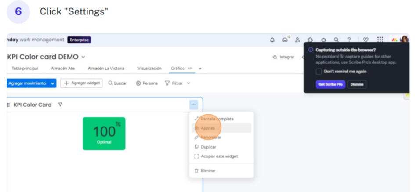Click the Get Scribe Pro button
The image size is (416, 192).
(x=330, y=84)
